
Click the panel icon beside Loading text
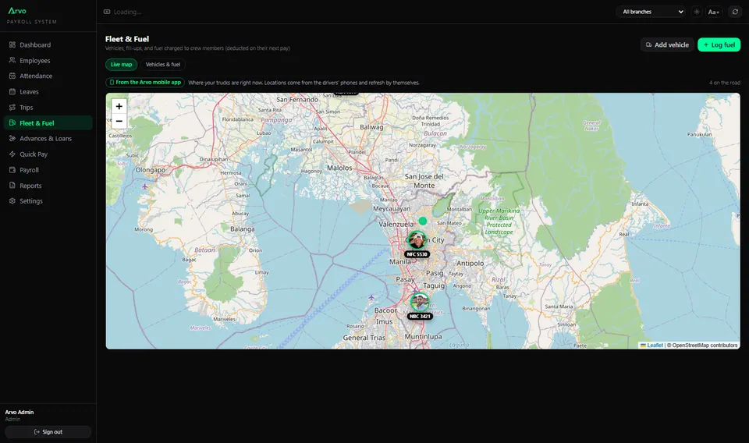107,12
